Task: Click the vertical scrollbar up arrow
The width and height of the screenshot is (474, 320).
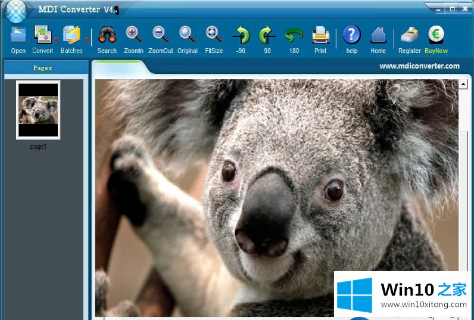Action: point(463,85)
